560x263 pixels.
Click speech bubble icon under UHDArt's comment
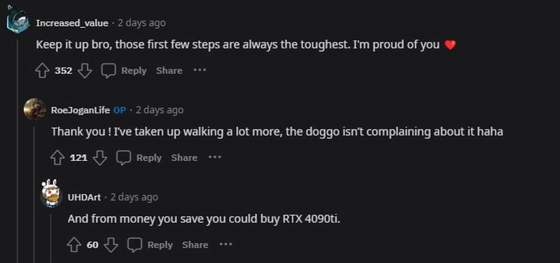[134, 245]
